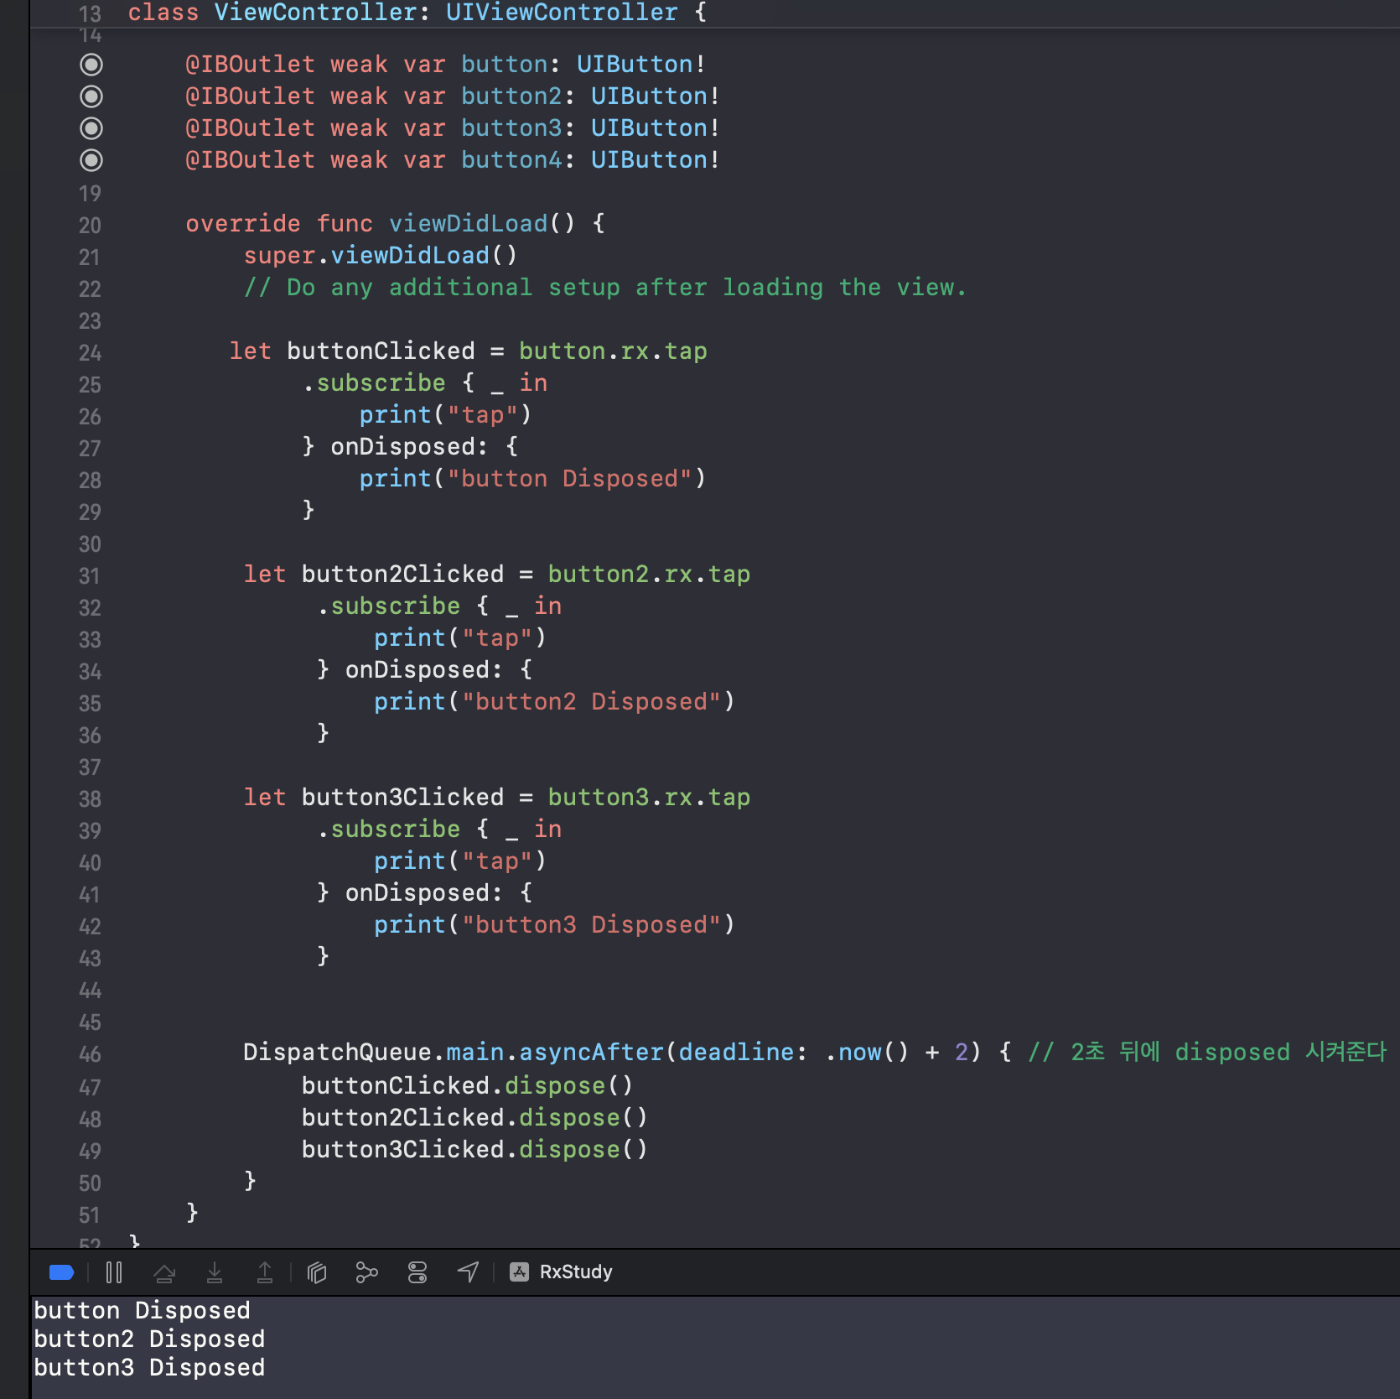Click line number 38 in the gutter
Viewport: 1400px width, 1399px height.
[x=90, y=799]
